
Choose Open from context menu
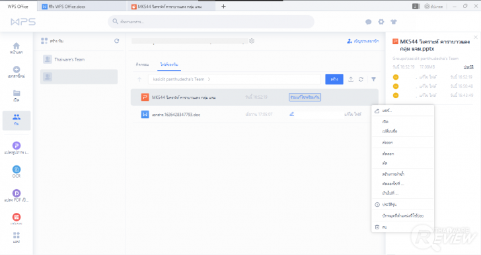403,122
